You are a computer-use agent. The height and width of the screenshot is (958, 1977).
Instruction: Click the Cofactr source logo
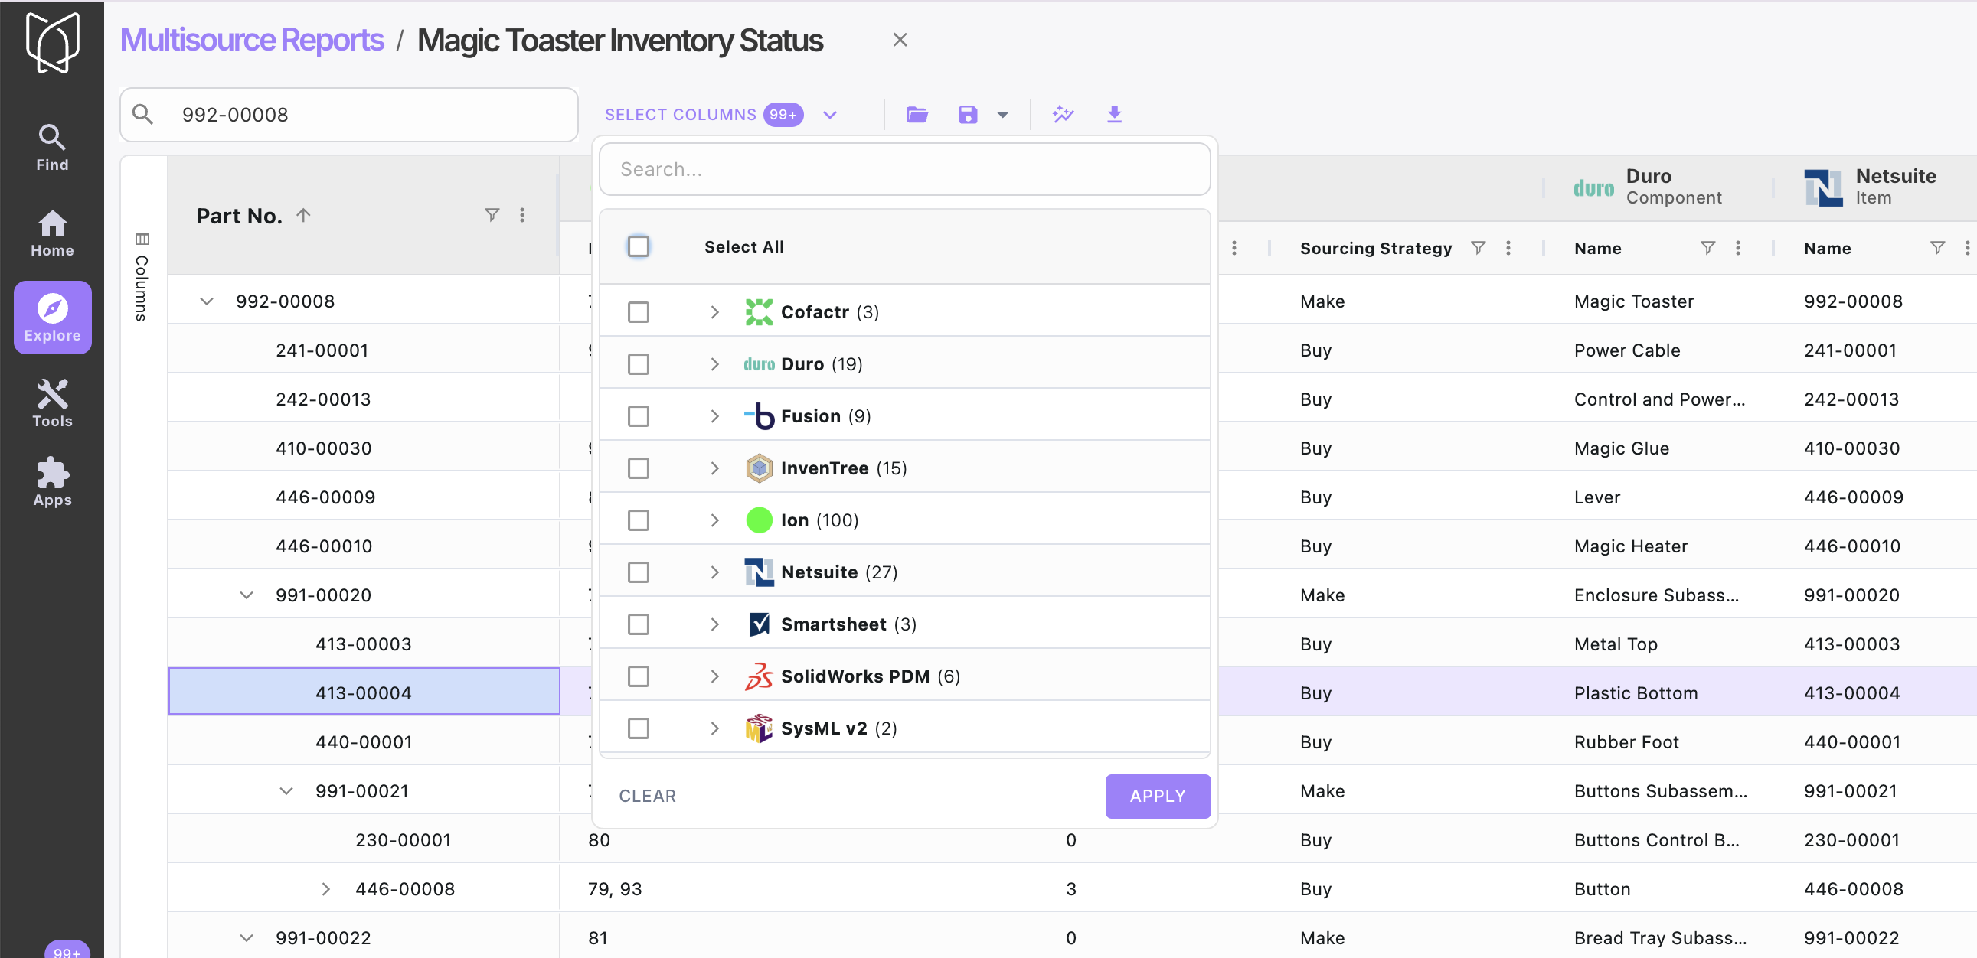click(758, 312)
